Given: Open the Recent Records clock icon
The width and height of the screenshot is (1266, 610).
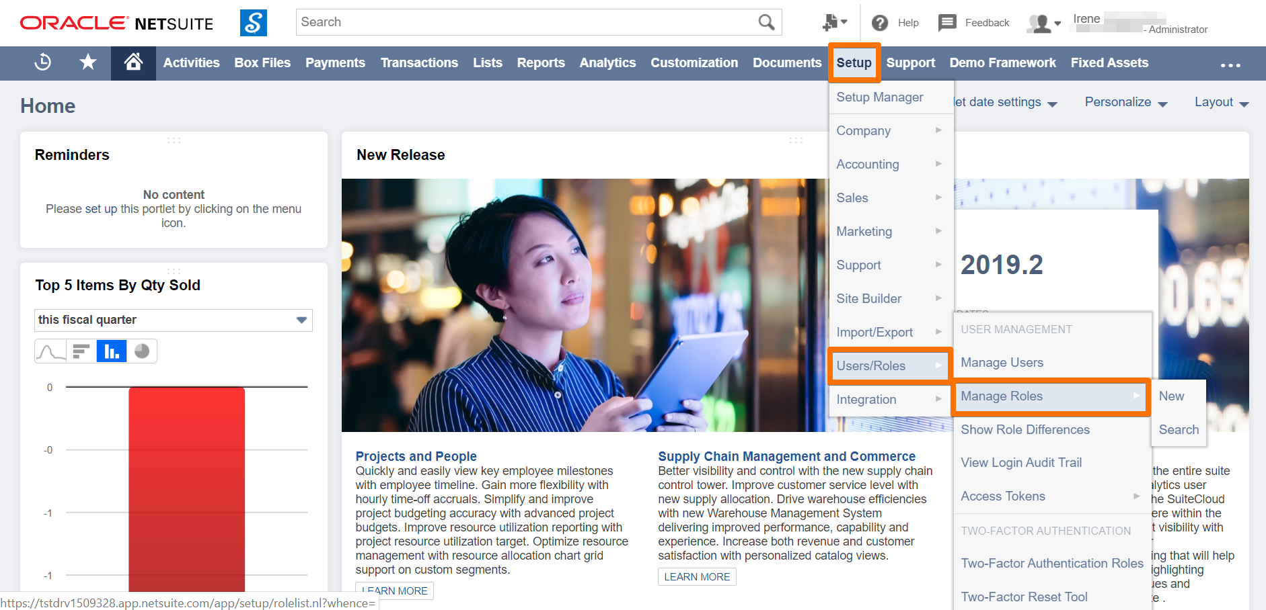Looking at the screenshot, I should tap(43, 62).
